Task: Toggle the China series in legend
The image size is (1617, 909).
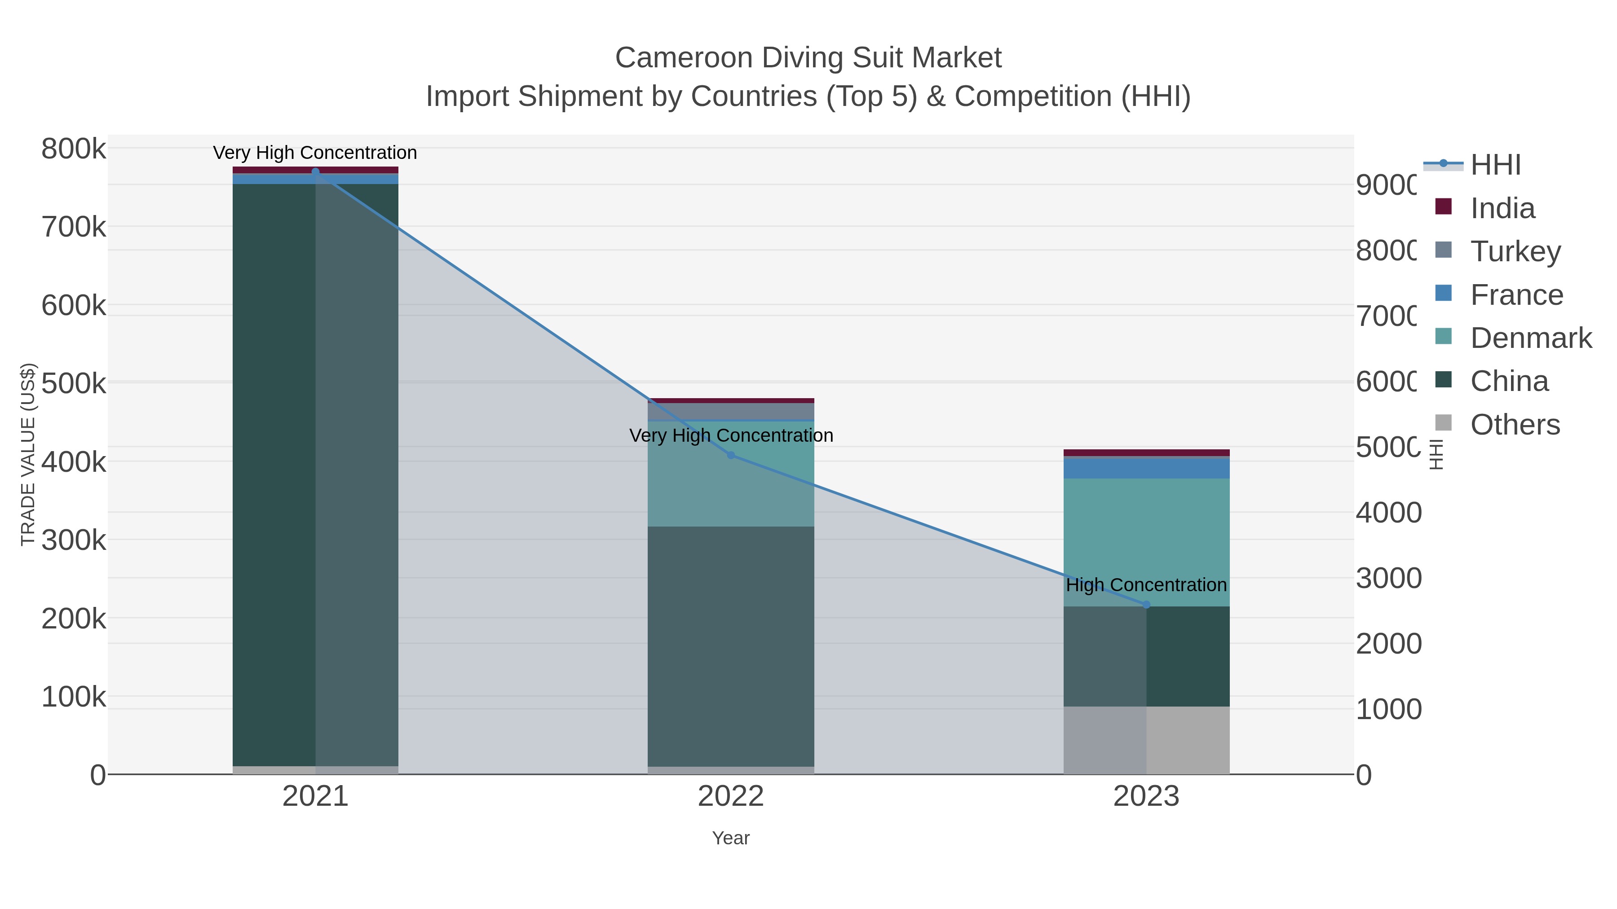Action: point(1491,382)
